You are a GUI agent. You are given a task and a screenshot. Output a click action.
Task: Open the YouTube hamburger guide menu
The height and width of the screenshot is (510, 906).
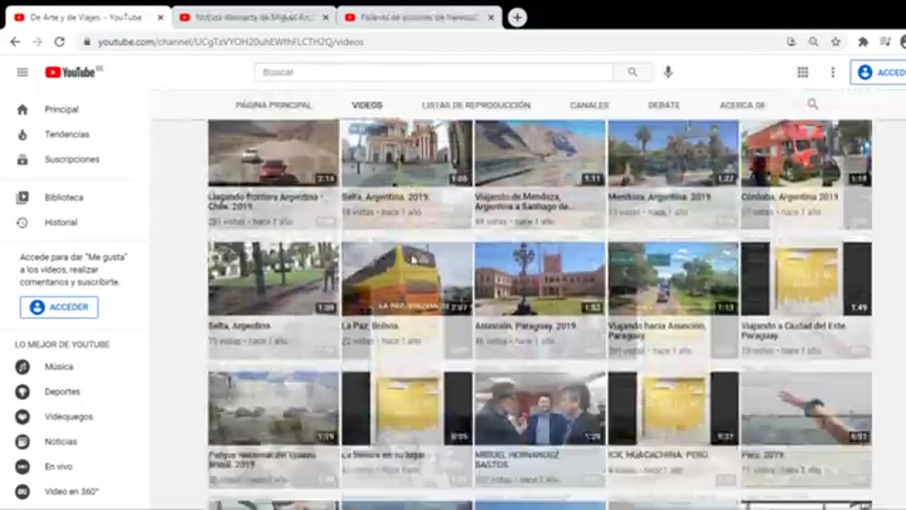tap(23, 72)
